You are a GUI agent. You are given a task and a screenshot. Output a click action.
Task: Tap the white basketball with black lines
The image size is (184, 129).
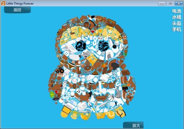click(x=111, y=98)
